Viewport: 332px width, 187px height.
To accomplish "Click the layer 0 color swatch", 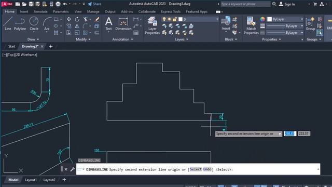I will (181, 19).
